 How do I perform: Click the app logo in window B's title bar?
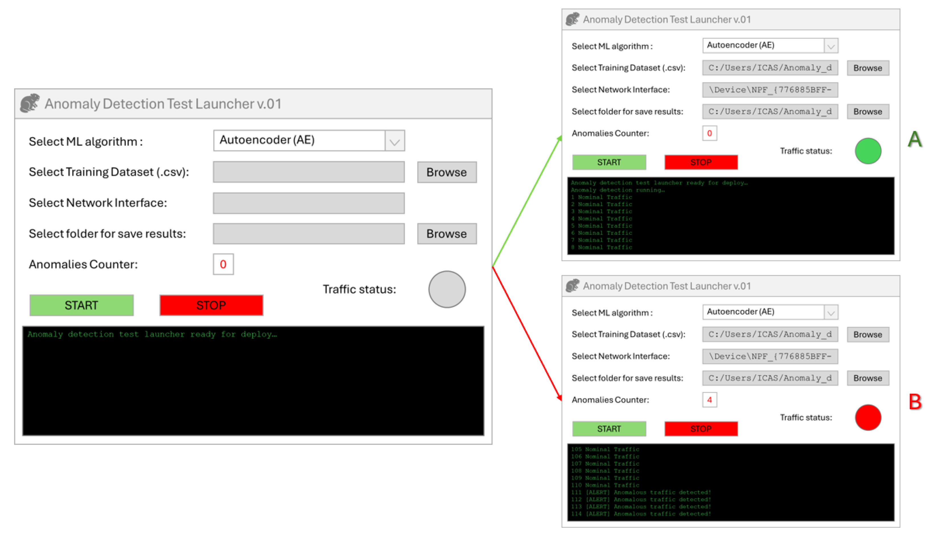(x=572, y=285)
